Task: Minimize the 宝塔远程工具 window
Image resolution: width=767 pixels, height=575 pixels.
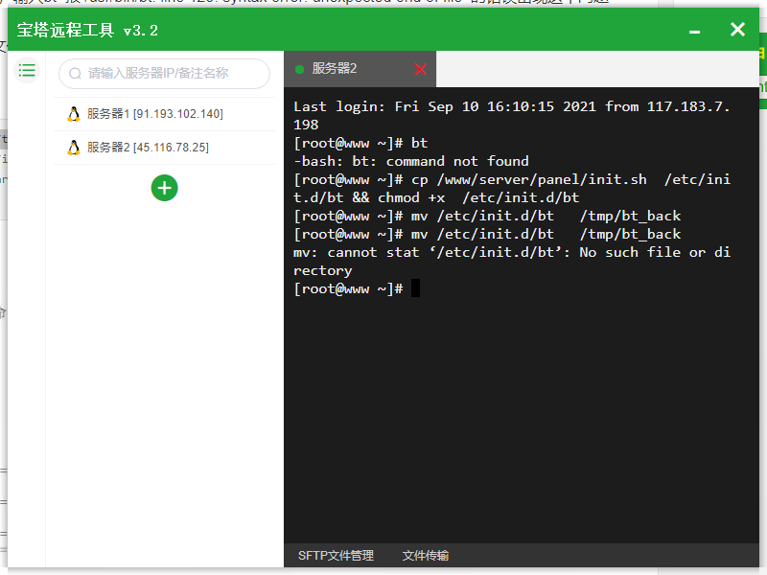Action: [x=694, y=32]
